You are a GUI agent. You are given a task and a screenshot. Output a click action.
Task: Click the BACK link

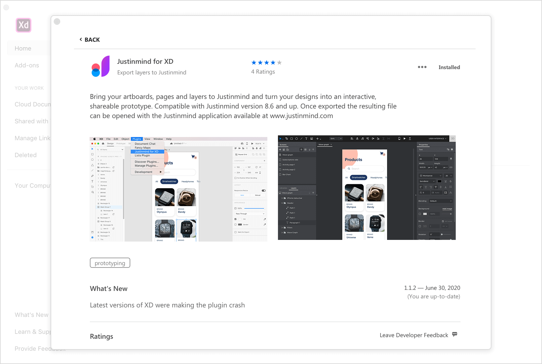tap(90, 40)
